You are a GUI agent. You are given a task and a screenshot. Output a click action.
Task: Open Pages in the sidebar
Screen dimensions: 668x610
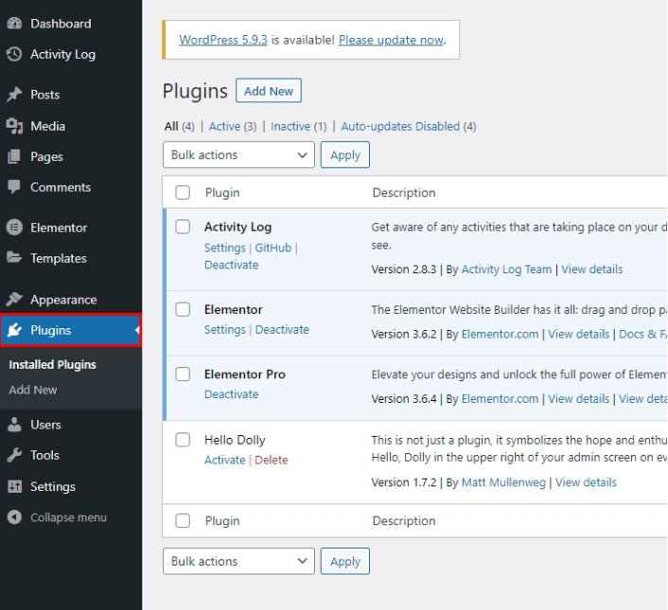46,157
